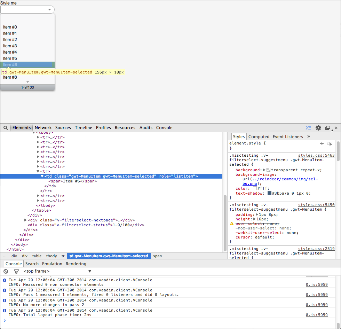341x329 pixels.
Task: Open DevTools settings gear
Action: pyautogui.click(x=318, y=128)
